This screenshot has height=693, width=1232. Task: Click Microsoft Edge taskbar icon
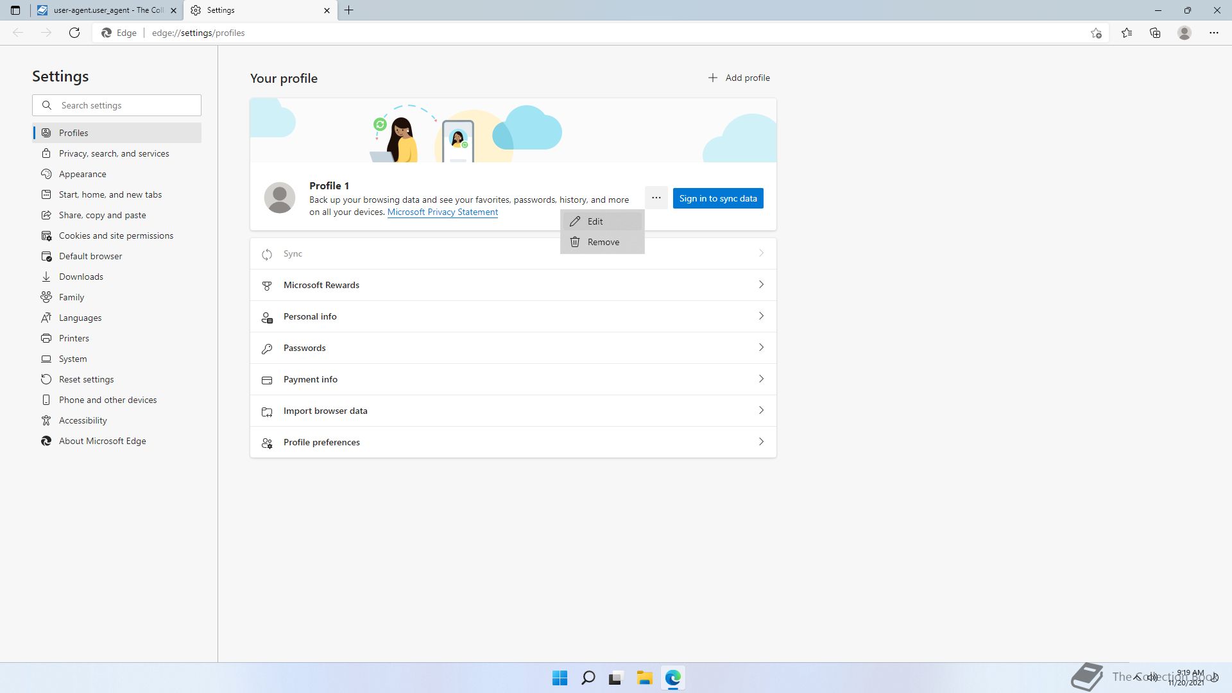tap(672, 678)
